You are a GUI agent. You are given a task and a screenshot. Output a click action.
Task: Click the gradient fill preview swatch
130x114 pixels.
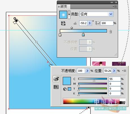tap(63, 15)
